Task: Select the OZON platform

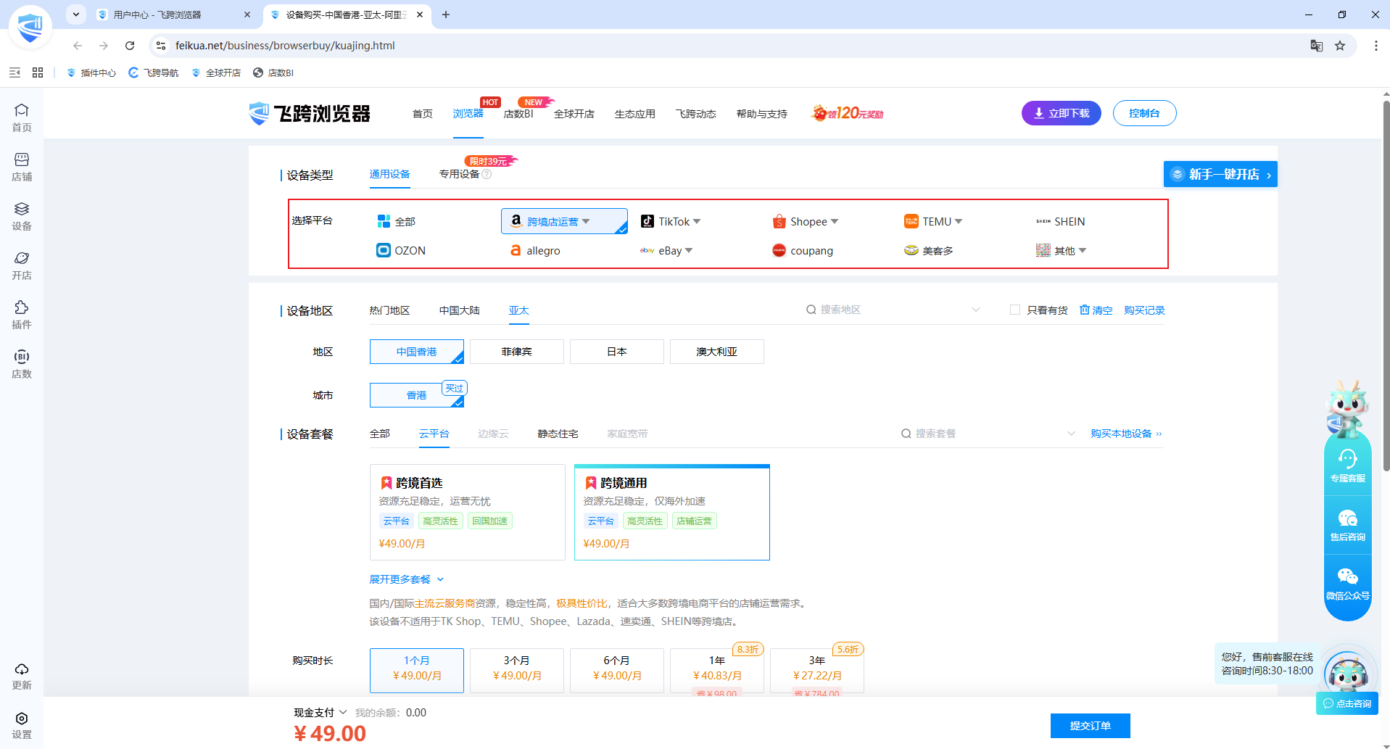Action: (401, 250)
